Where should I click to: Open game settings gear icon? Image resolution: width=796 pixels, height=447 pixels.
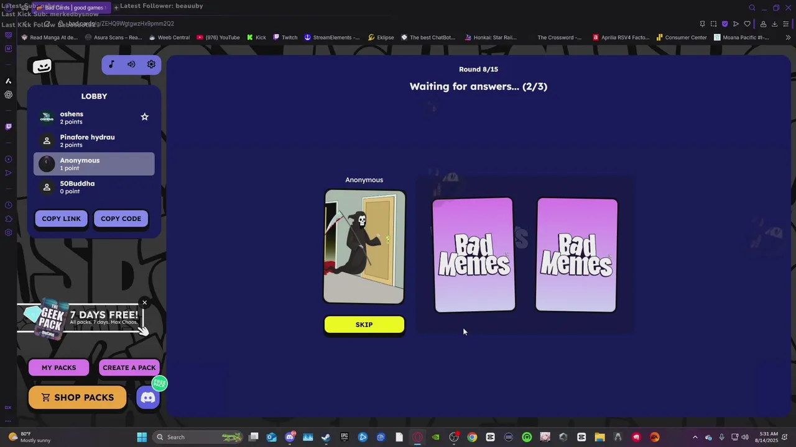(x=151, y=65)
